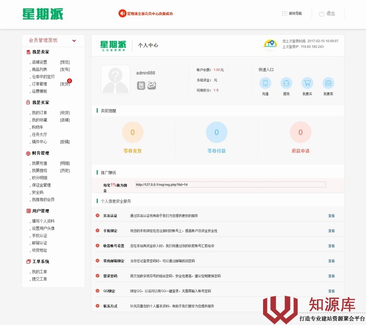Click the 星期派全新会员中心改版成功 announcement
This screenshot has height=325, width=366.
click(x=150, y=14)
